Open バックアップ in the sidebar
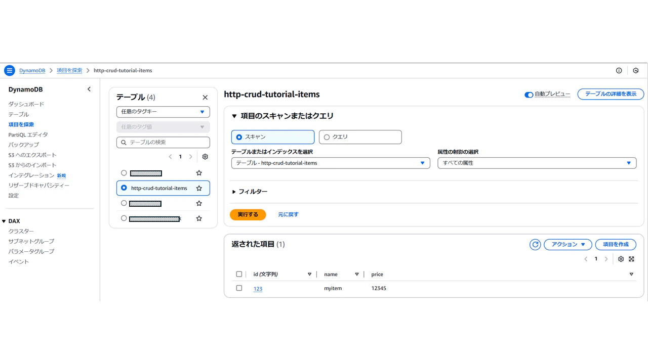This screenshot has width=648, height=364. pyautogui.click(x=23, y=145)
